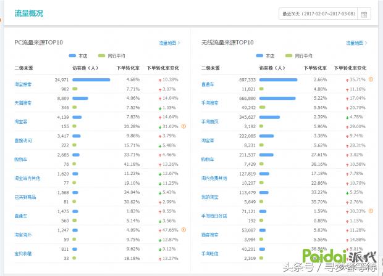Click visitor count 345,627
The height and width of the screenshot is (276, 383).
(x=248, y=117)
